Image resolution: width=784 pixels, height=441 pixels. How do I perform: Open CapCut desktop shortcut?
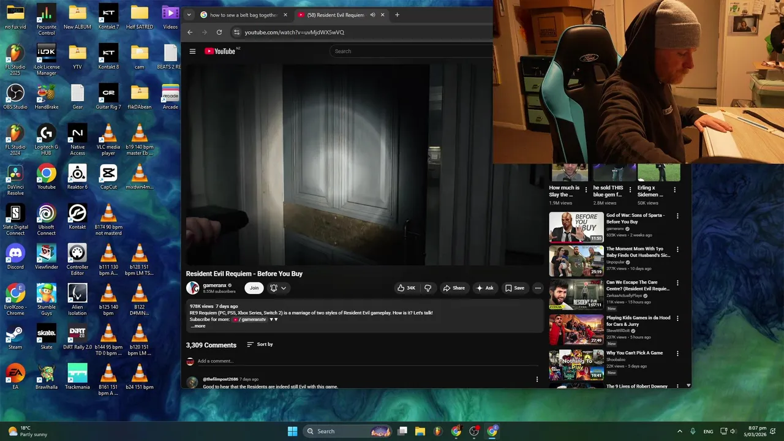click(x=108, y=178)
